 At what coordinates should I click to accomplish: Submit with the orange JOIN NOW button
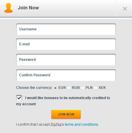pos(66,114)
